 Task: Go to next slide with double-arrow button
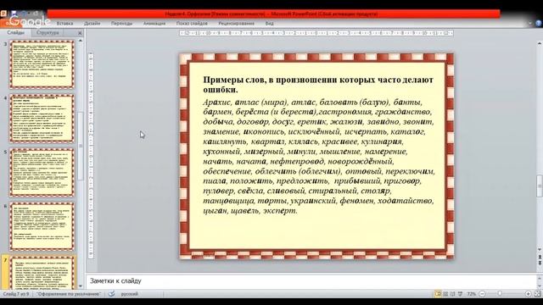coord(540,263)
